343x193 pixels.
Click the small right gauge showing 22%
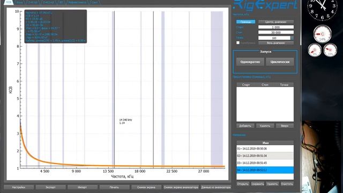330,50
